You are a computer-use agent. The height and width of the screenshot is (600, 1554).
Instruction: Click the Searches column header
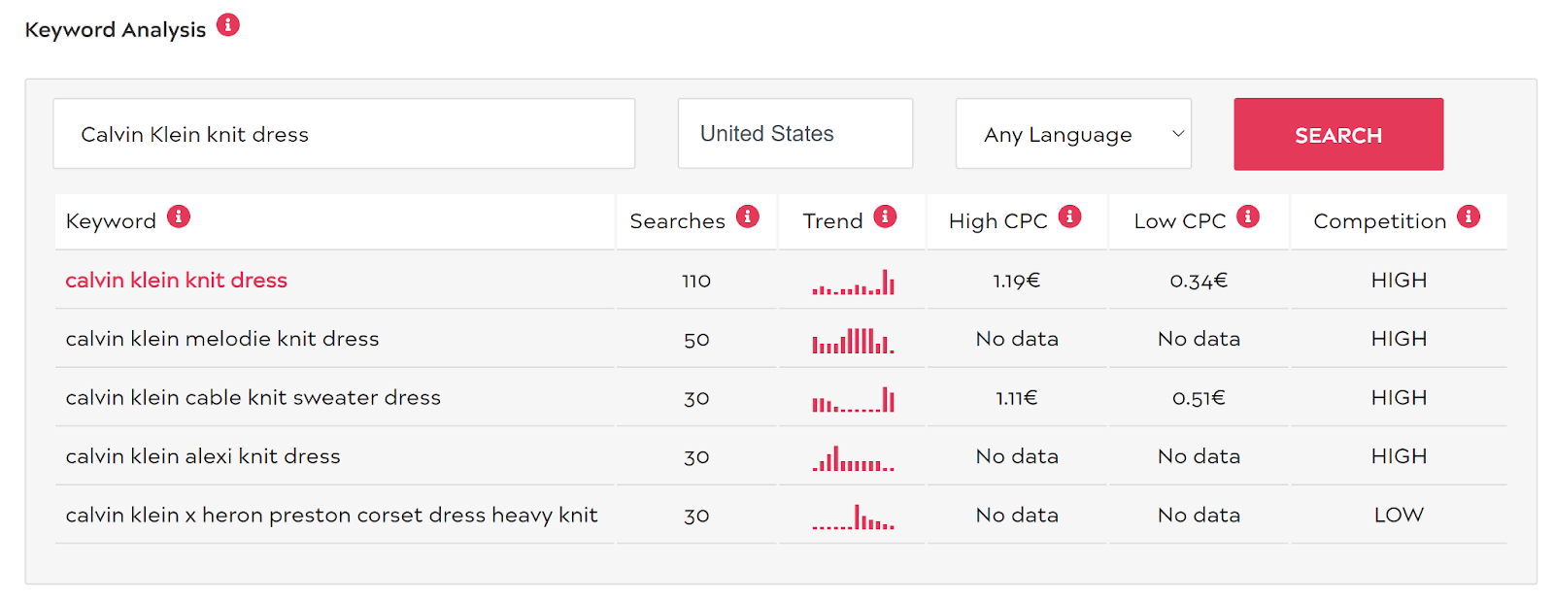(677, 221)
